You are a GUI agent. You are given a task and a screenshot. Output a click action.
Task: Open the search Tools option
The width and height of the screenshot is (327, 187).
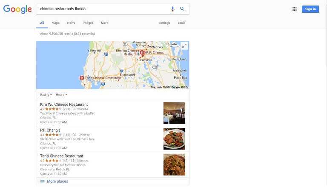point(181,23)
